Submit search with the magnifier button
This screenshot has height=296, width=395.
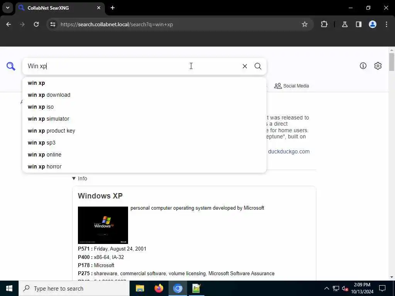point(258,66)
